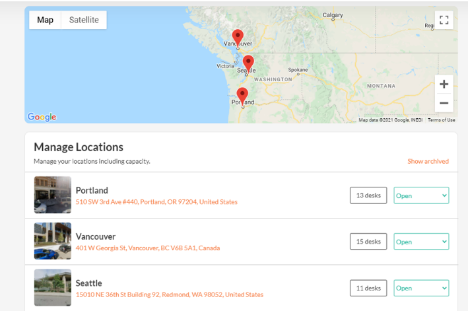Image resolution: width=468 pixels, height=311 pixels.
Task: Open the Portland location thumbnail
Action: (53, 195)
